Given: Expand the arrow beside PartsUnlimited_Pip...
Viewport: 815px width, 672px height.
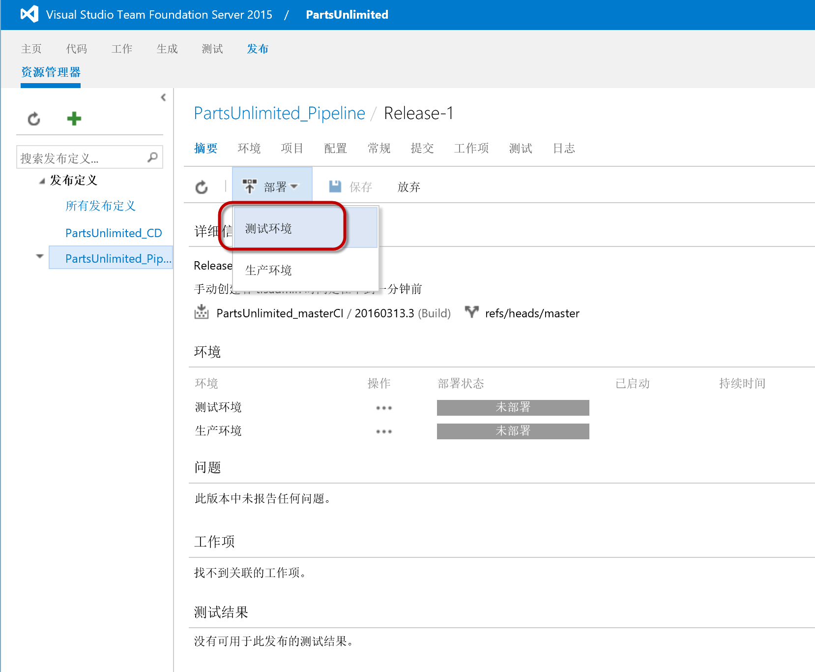Looking at the screenshot, I should click(x=40, y=256).
